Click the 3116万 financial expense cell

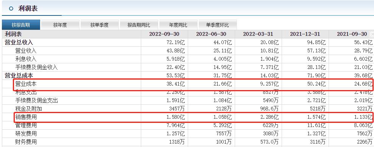point(318,142)
